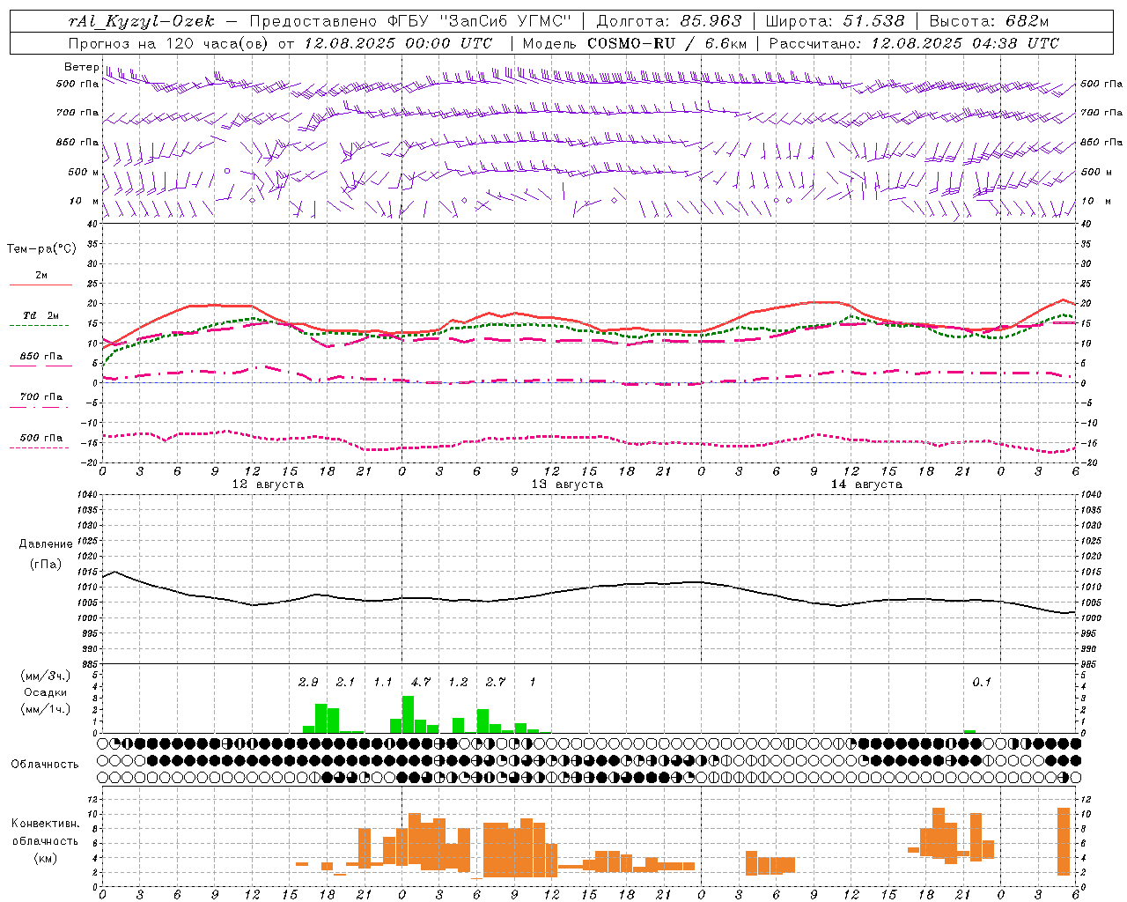Click the Высота: 682м value
This screenshot has width=1127, height=902.
click(989, 21)
